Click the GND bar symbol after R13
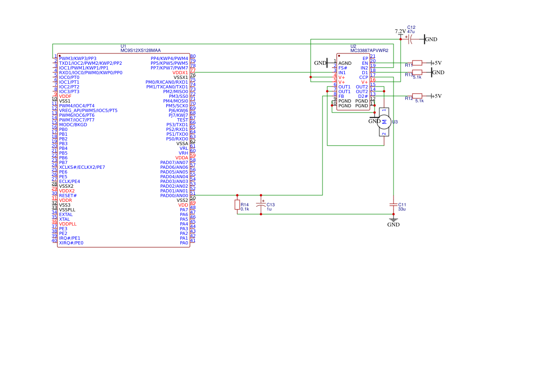This screenshot has width=555, height=392. (x=431, y=72)
